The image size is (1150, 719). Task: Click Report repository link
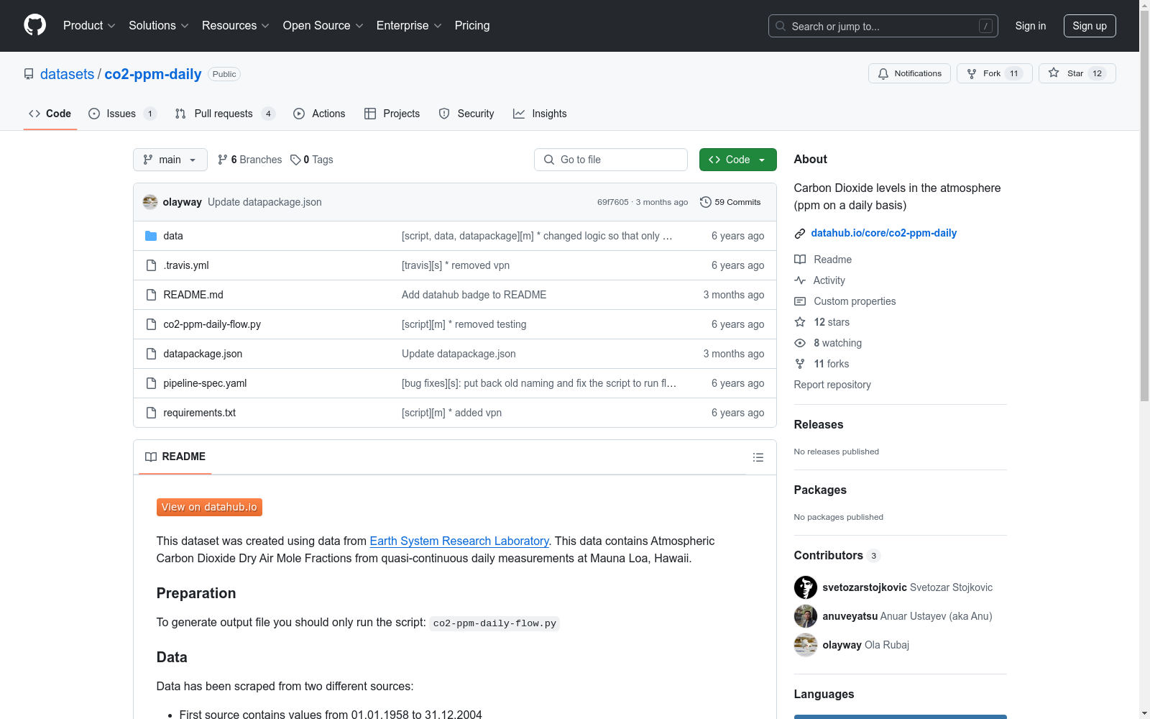click(832, 385)
